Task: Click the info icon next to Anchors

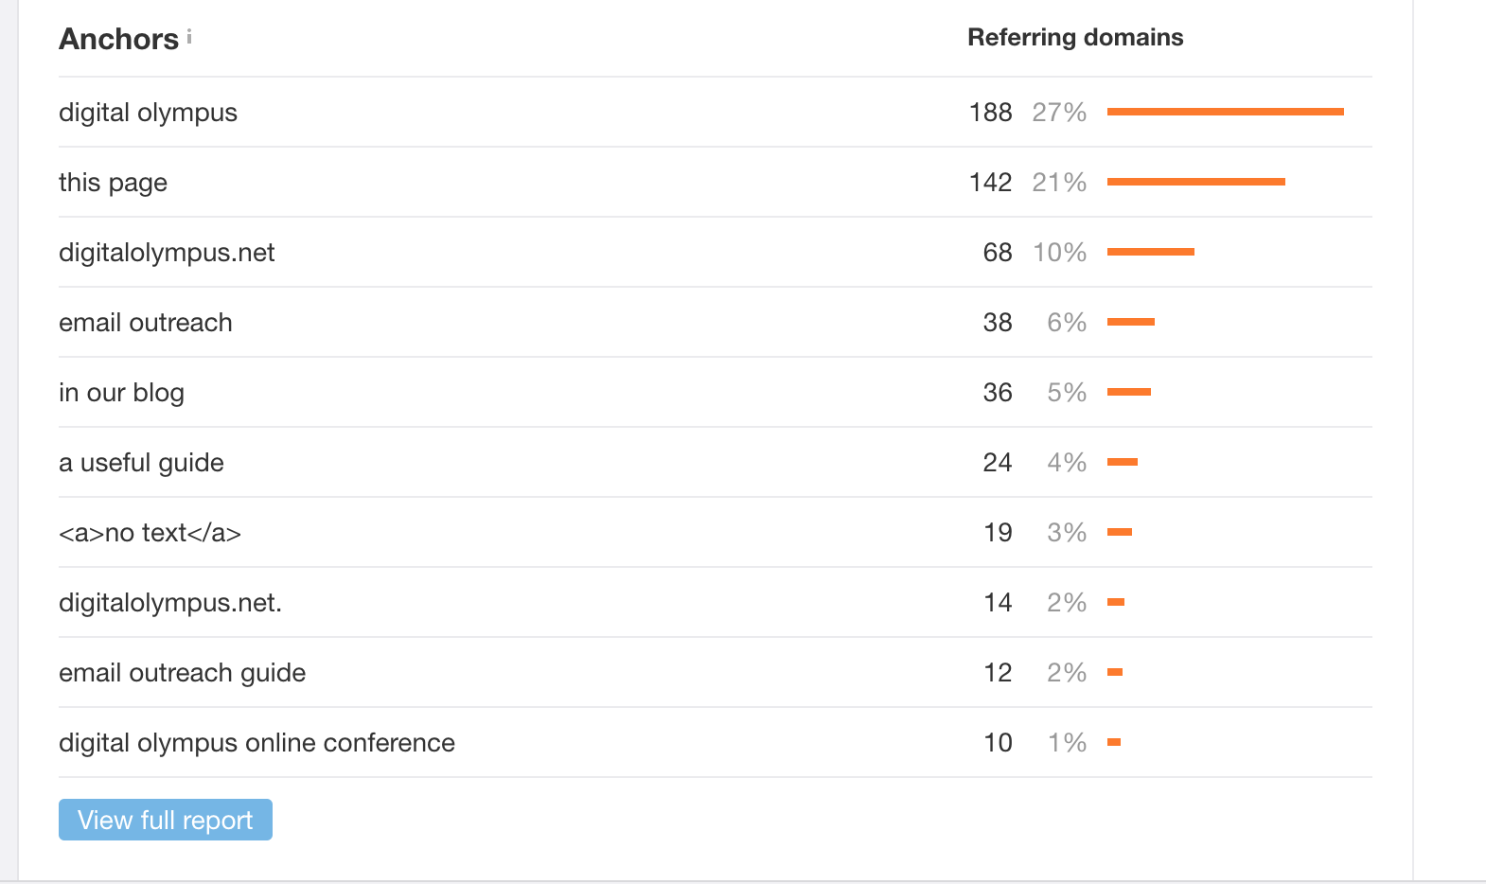Action: coord(189,36)
